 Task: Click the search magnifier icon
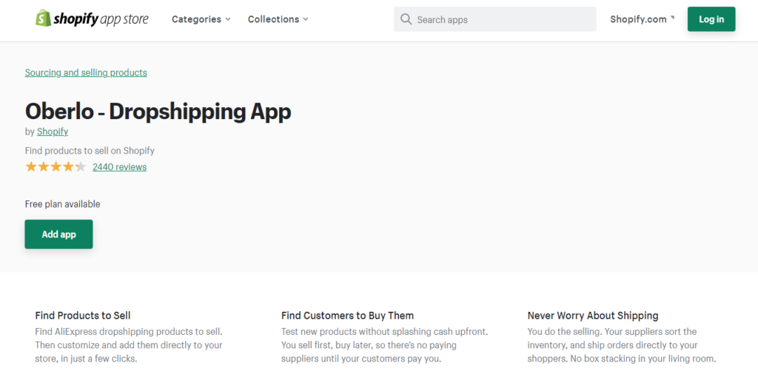pos(406,19)
